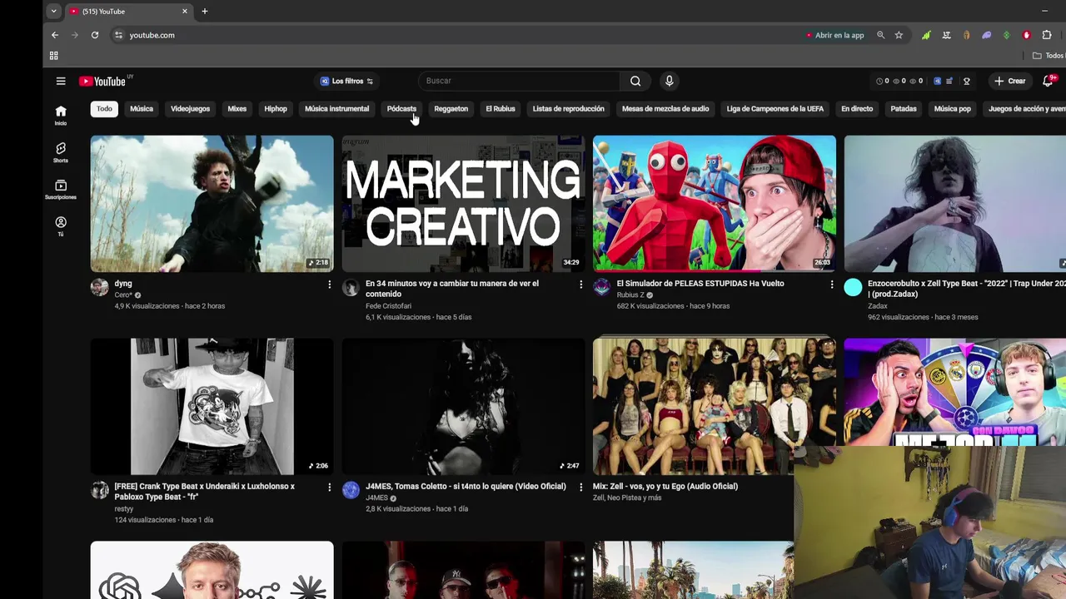1066x599 pixels.
Task: Click the YouTube search field
Action: click(521, 81)
